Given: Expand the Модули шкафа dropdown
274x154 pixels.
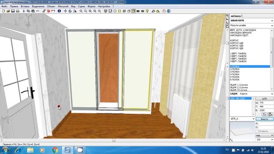Looking at the screenshot, I should click(272, 26).
